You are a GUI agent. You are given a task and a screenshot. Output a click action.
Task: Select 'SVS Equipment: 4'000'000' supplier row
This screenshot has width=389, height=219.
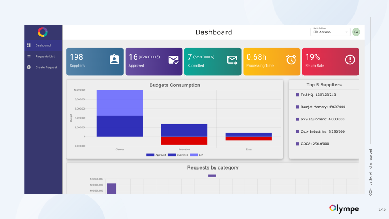320,119
